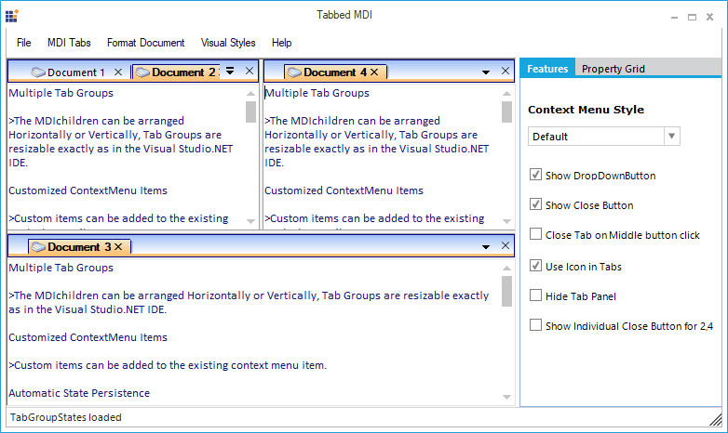Image resolution: width=728 pixels, height=433 pixels.
Task: Open the tab list dropdown in Document 3 group
Action: pos(486,247)
